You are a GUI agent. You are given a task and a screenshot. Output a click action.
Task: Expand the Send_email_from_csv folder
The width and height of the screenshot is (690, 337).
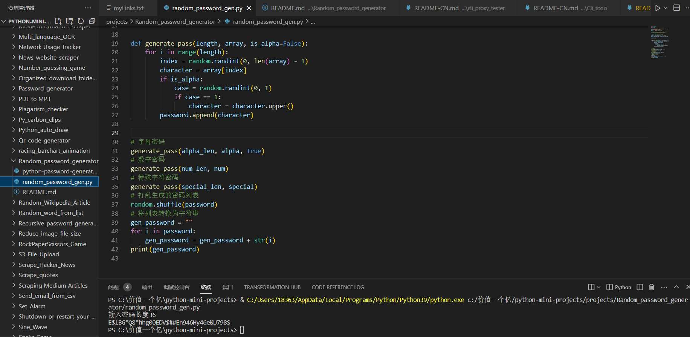tap(49, 296)
